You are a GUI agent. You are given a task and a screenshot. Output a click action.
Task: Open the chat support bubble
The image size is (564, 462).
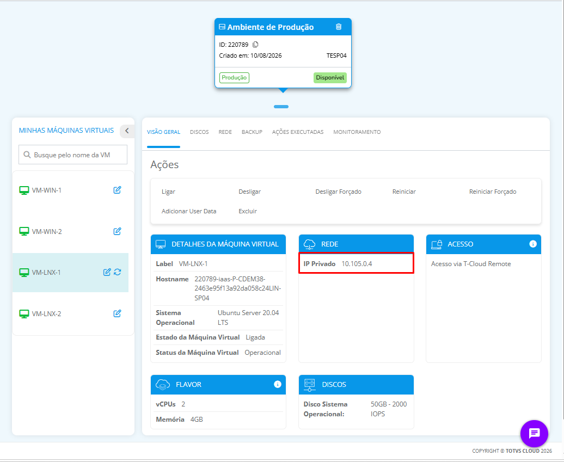534,434
